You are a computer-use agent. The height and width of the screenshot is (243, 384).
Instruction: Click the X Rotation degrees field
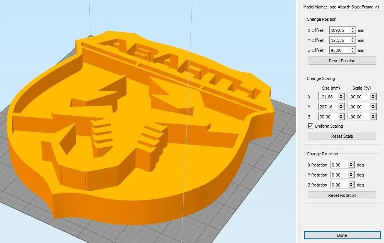(339, 165)
